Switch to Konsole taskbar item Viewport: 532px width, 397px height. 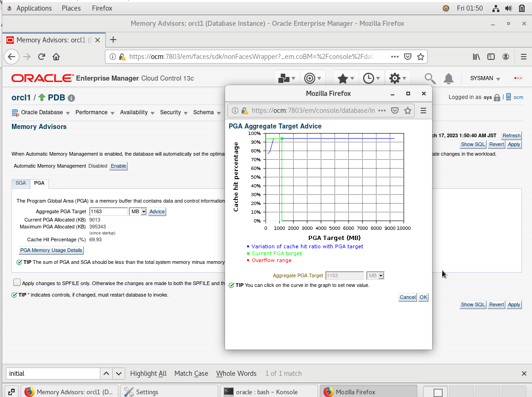pos(269,392)
